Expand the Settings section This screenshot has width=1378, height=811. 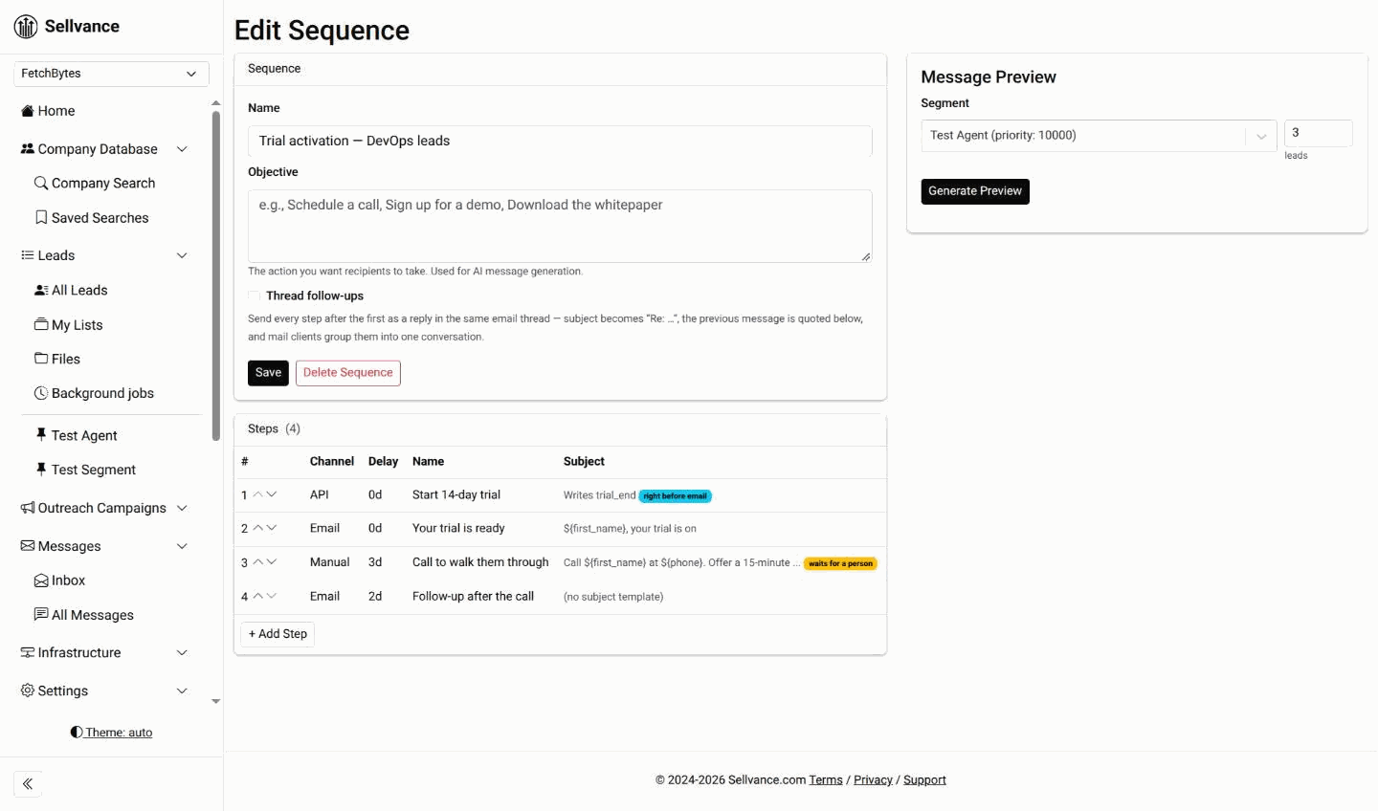click(x=182, y=690)
